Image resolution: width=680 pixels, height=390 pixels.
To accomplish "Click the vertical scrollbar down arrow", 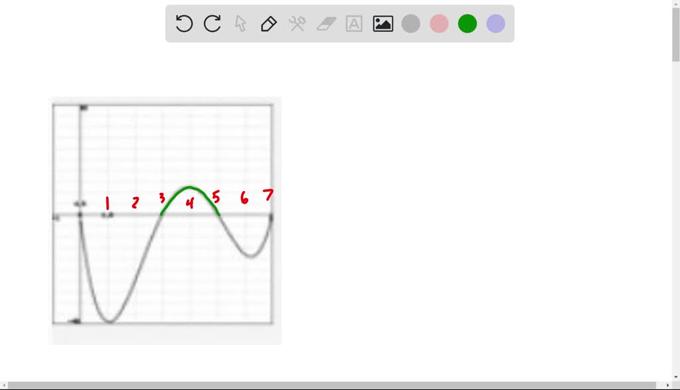I will pos(675,377).
